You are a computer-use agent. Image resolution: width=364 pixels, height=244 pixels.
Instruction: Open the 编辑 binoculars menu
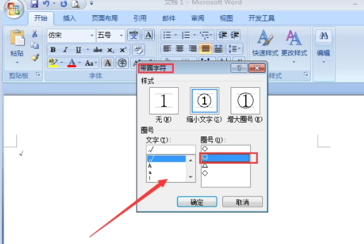click(324, 46)
